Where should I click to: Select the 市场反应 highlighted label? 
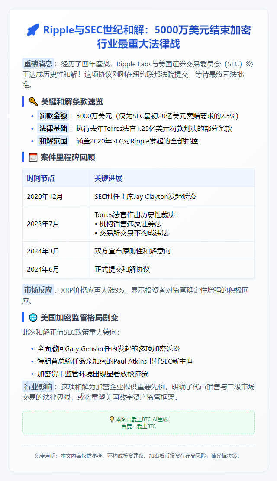click(38, 290)
